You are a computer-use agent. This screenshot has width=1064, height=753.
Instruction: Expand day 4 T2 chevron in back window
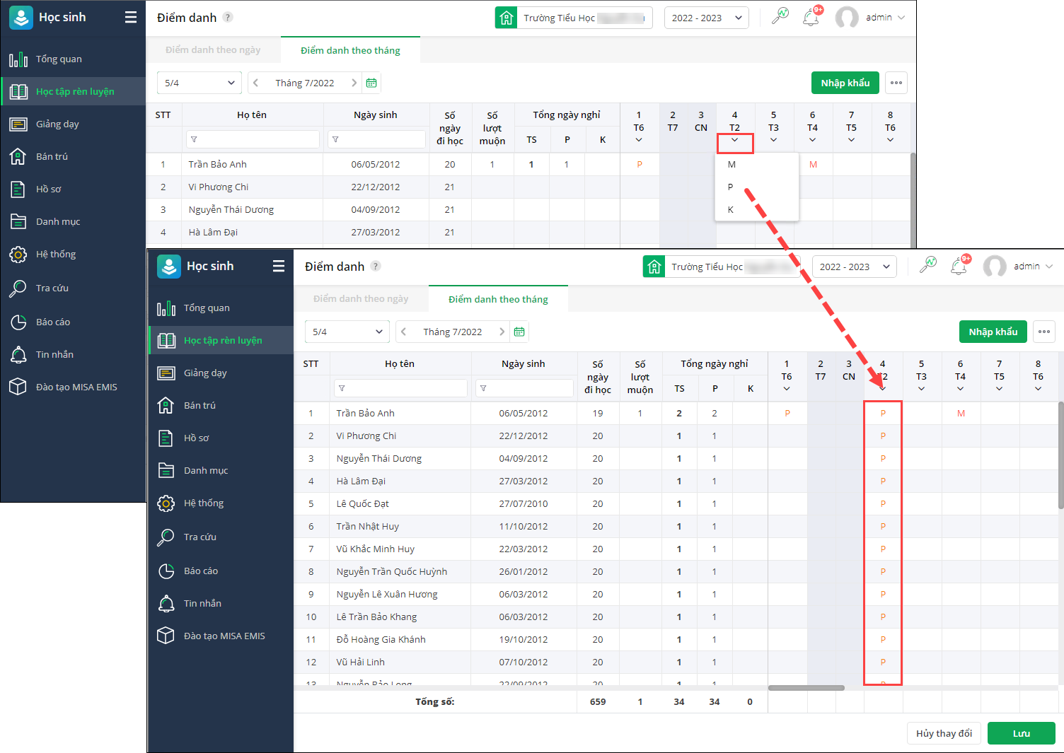735,140
